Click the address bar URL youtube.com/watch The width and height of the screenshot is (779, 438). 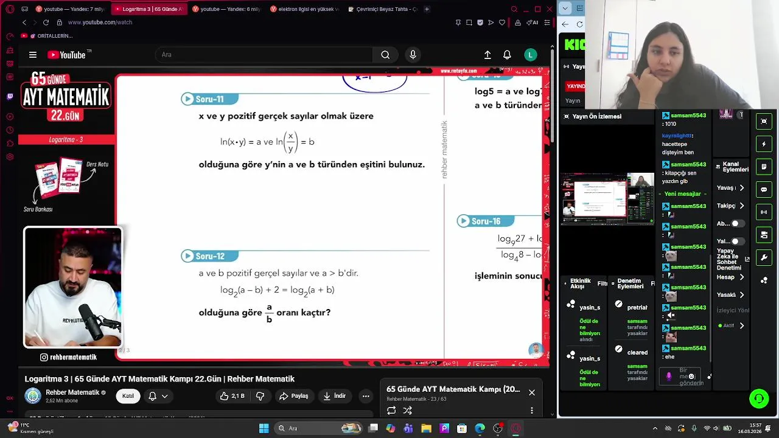point(100,23)
